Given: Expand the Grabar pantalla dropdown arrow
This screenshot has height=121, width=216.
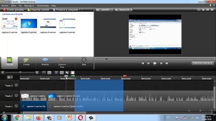Looking at the screenshot, I should click(25, 10).
